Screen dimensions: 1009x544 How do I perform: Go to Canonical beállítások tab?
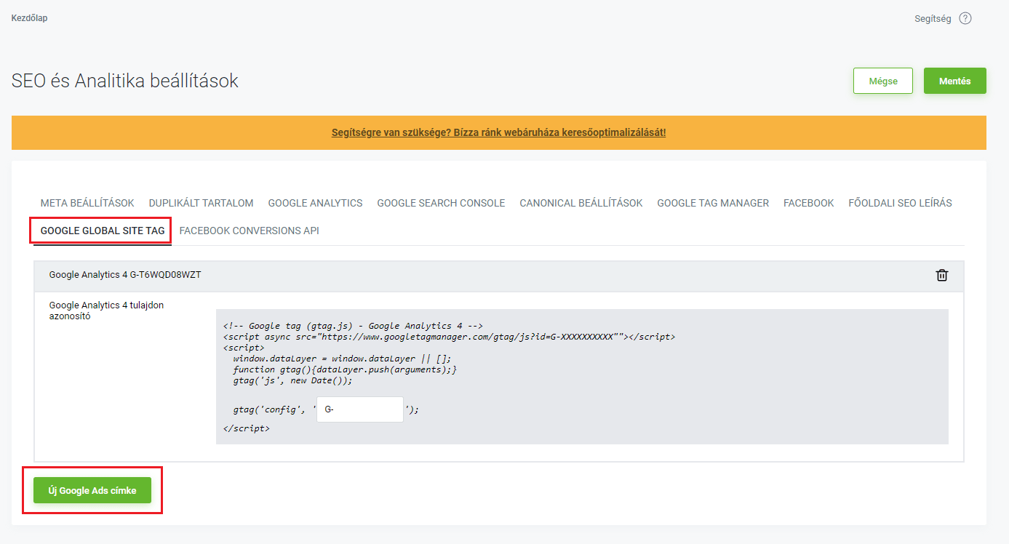coord(581,203)
